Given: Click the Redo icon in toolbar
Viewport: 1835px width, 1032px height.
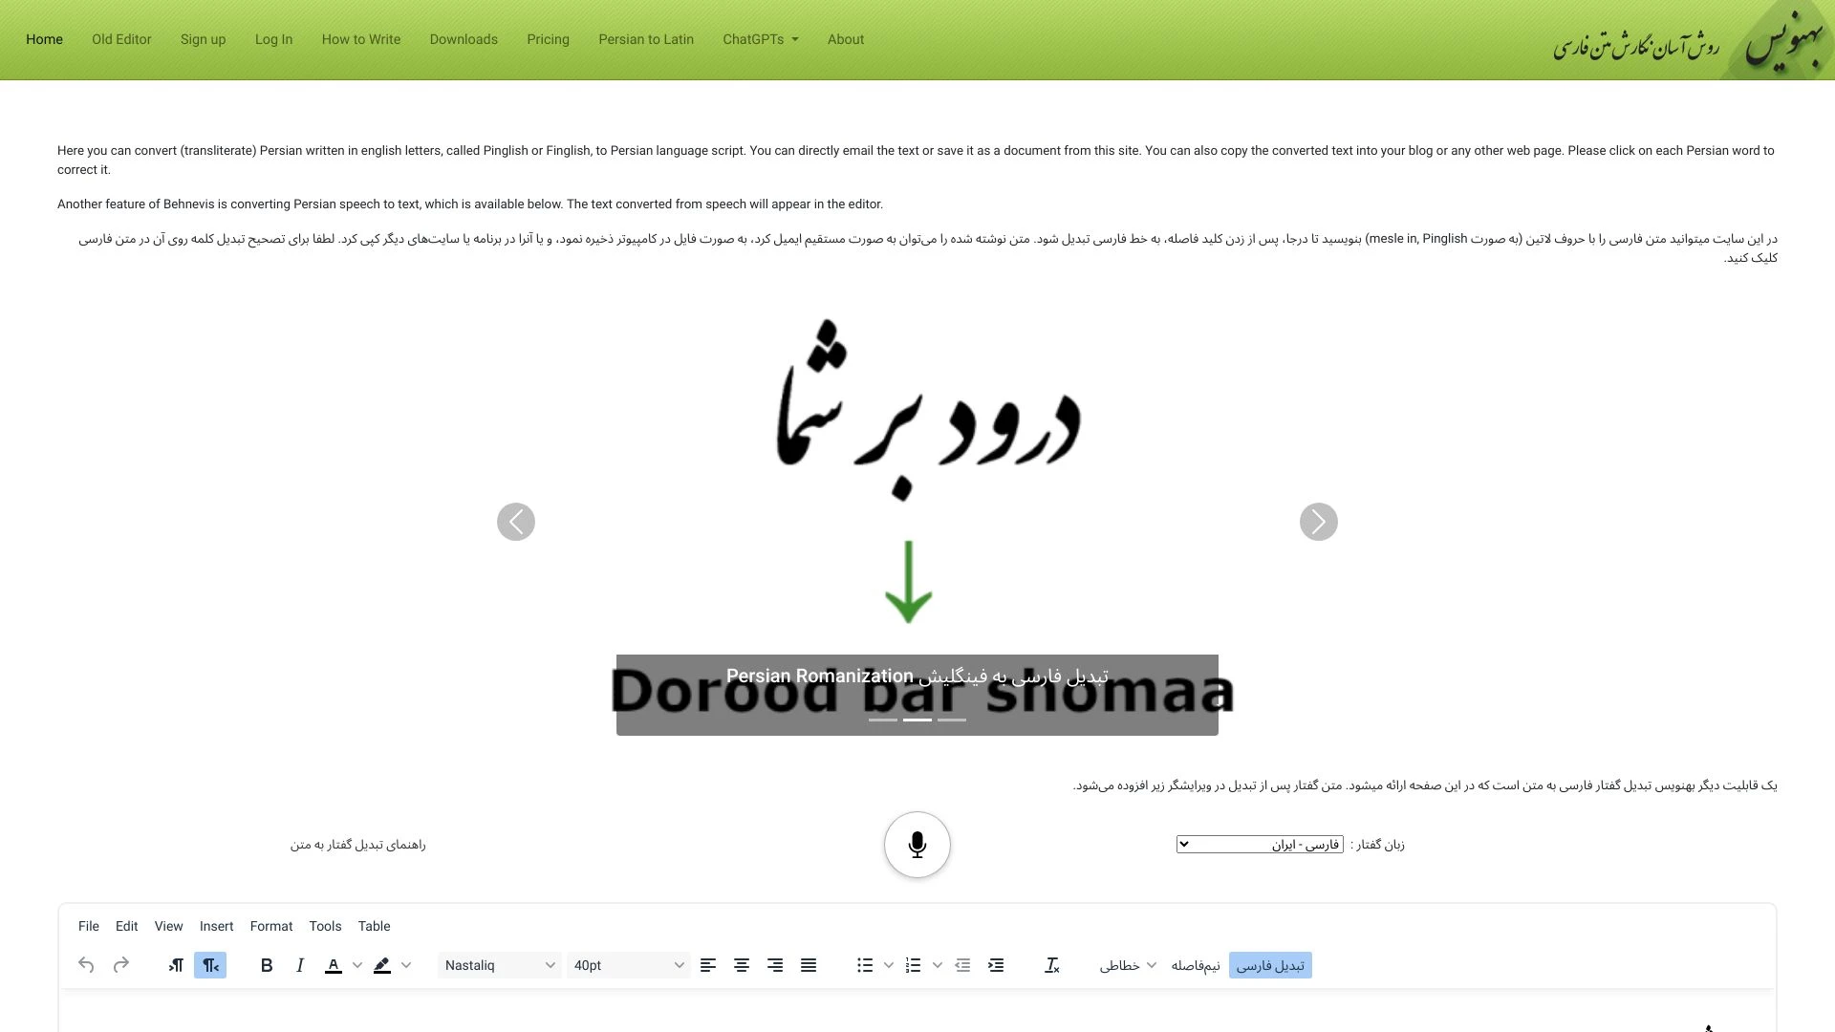Looking at the screenshot, I should [121, 965].
